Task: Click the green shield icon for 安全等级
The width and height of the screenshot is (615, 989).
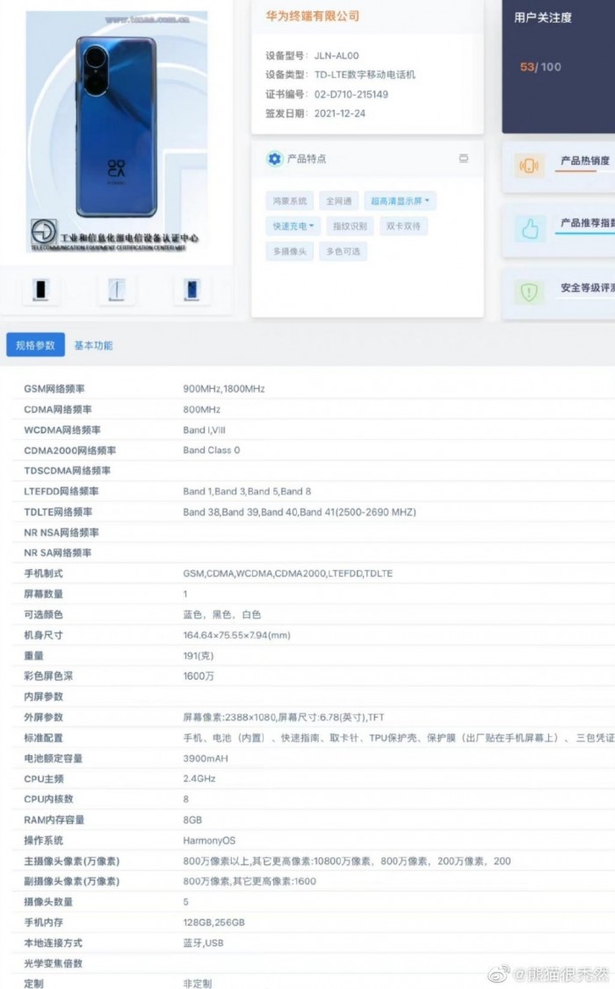Action: (529, 292)
